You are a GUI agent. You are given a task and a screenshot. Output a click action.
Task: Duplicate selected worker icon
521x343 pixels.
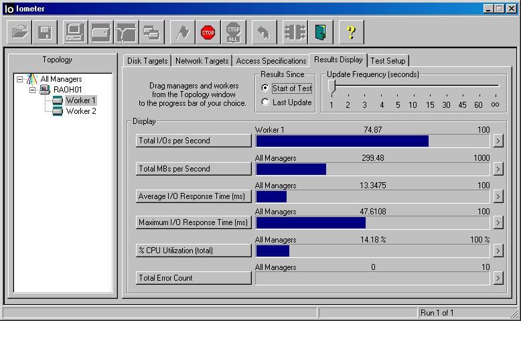point(152,32)
